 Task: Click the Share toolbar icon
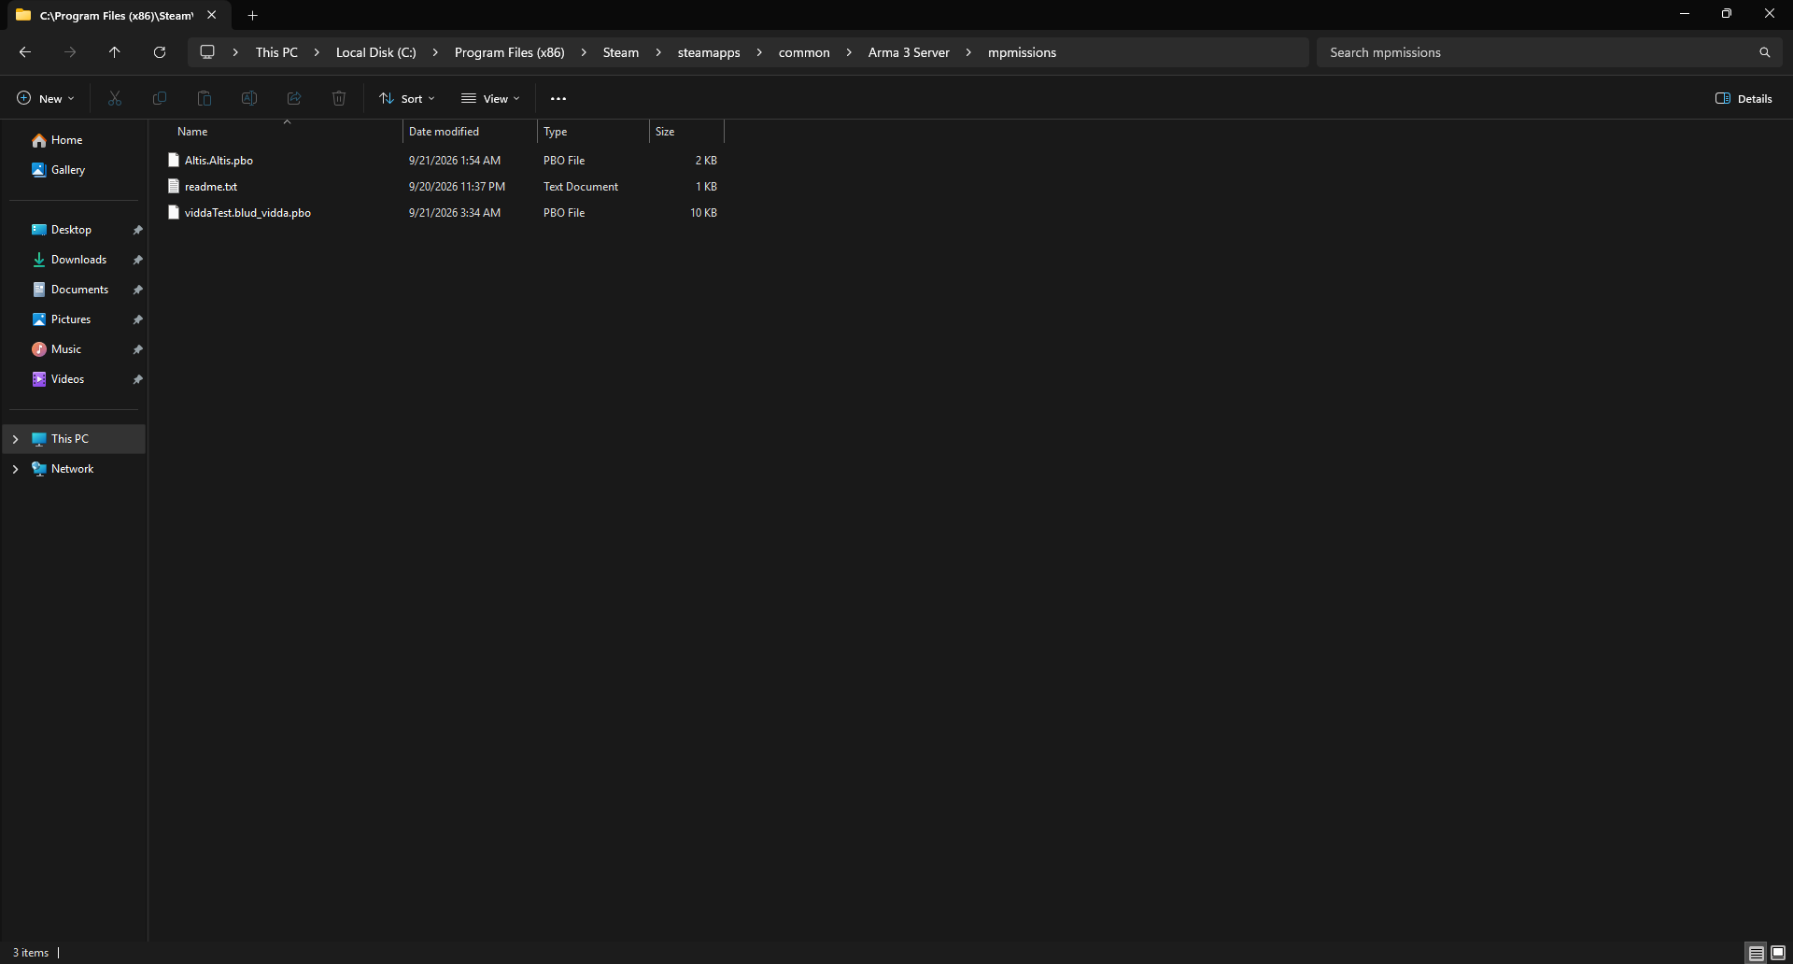pyautogui.click(x=294, y=98)
